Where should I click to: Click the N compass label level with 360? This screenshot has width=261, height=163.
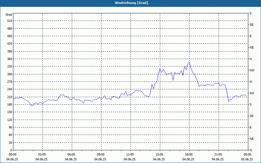pos(251,59)
